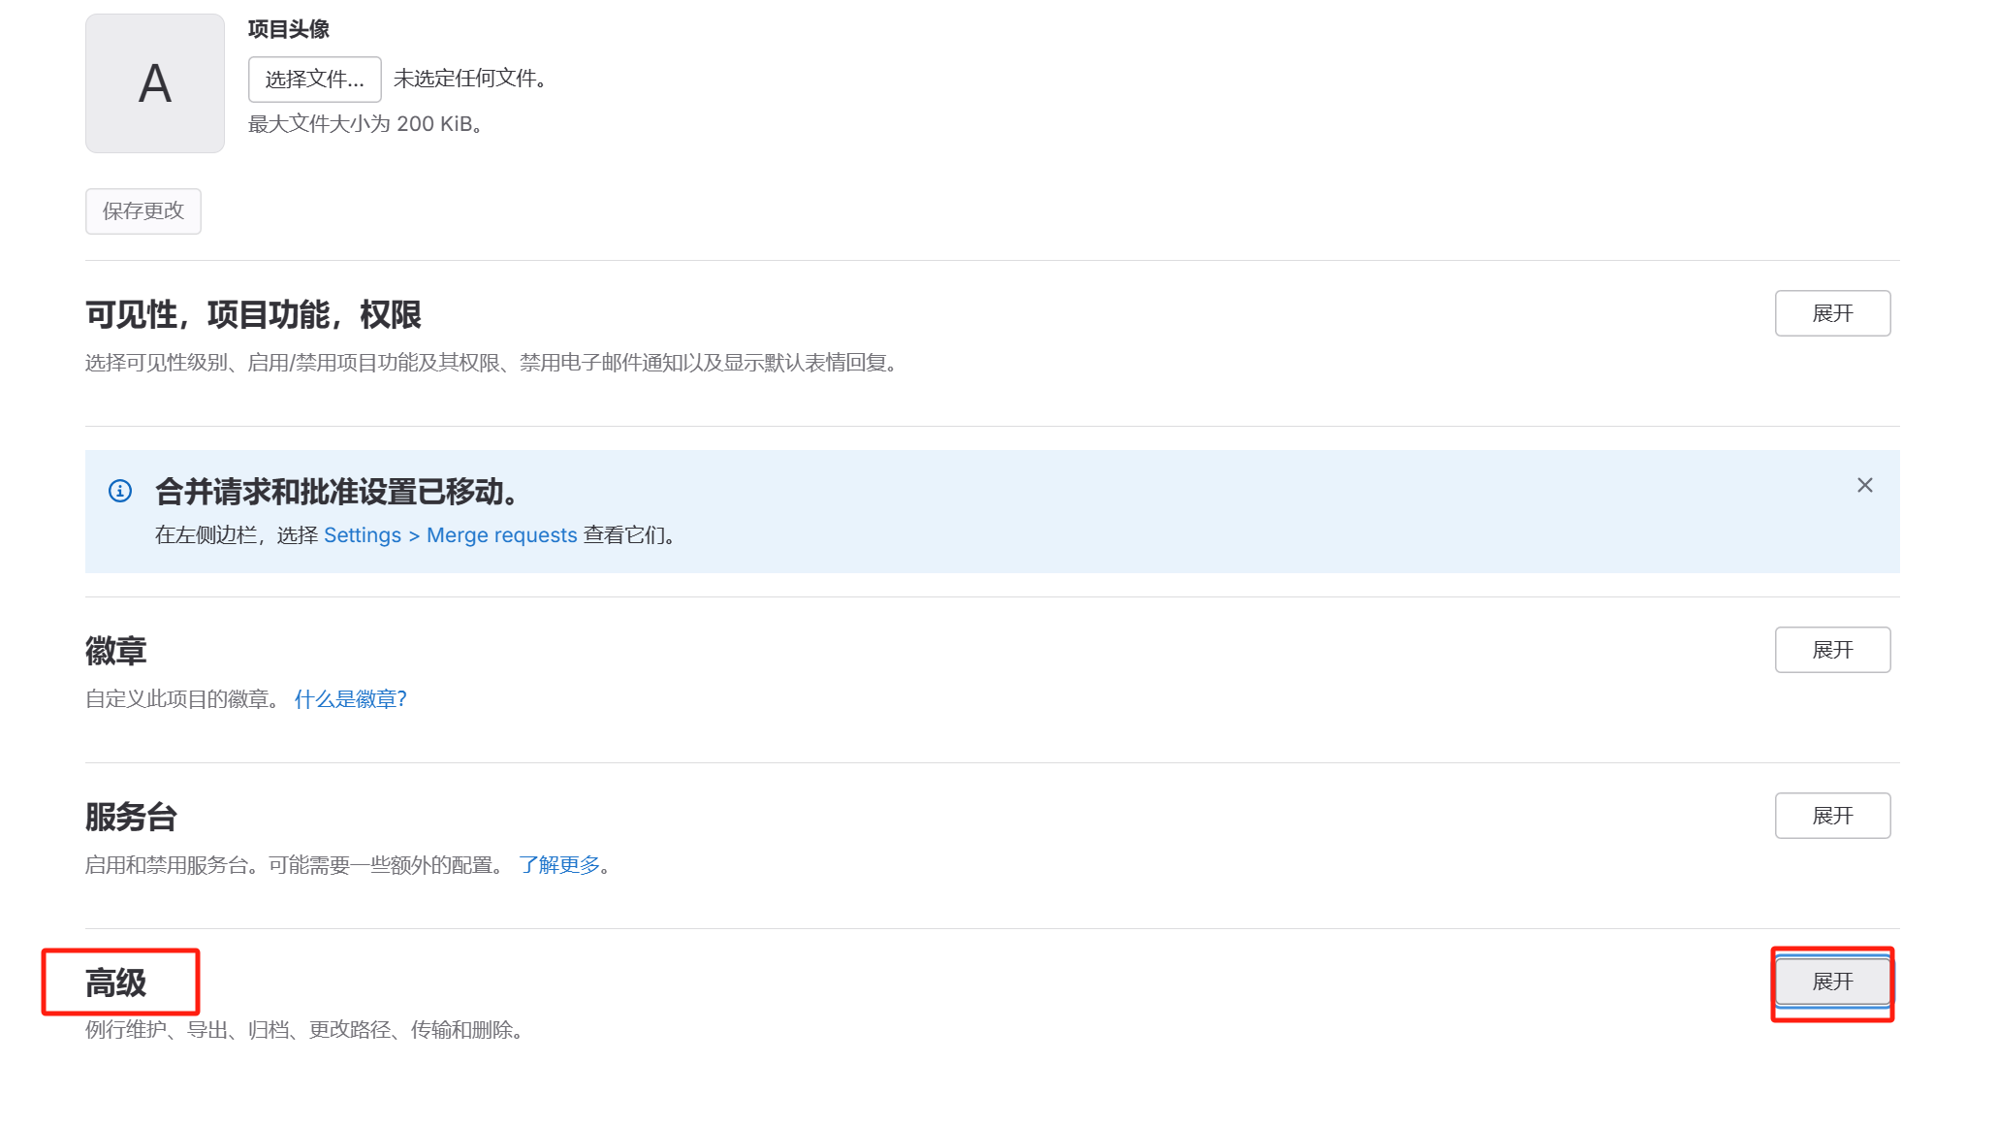Click the 未选定任何文件。 text

[x=470, y=79]
